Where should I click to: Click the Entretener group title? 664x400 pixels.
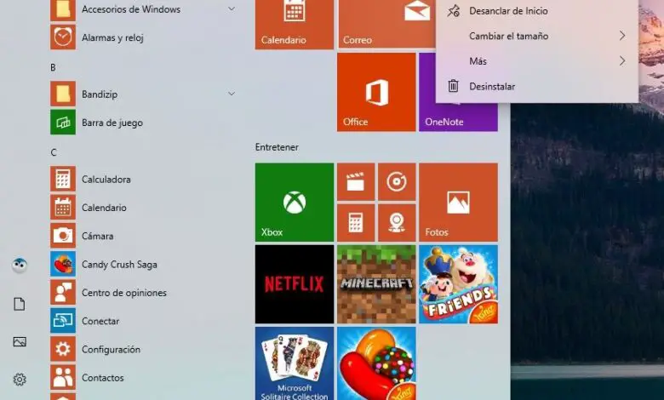pyautogui.click(x=277, y=147)
